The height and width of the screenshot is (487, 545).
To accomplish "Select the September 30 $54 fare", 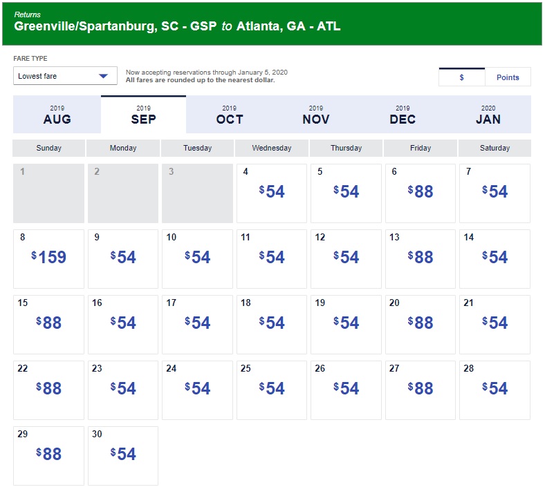I will click(123, 455).
